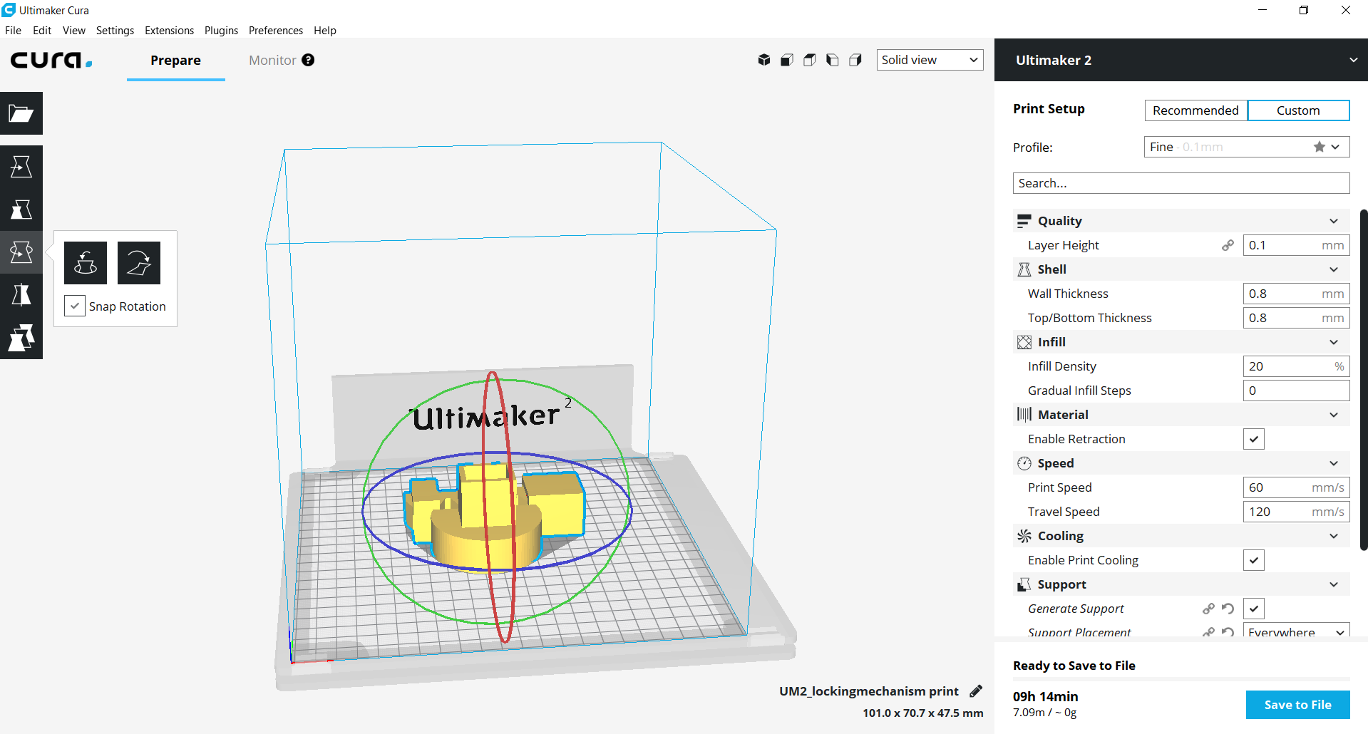Click the help icon beside Monitor
The height and width of the screenshot is (734, 1368).
coord(308,60)
